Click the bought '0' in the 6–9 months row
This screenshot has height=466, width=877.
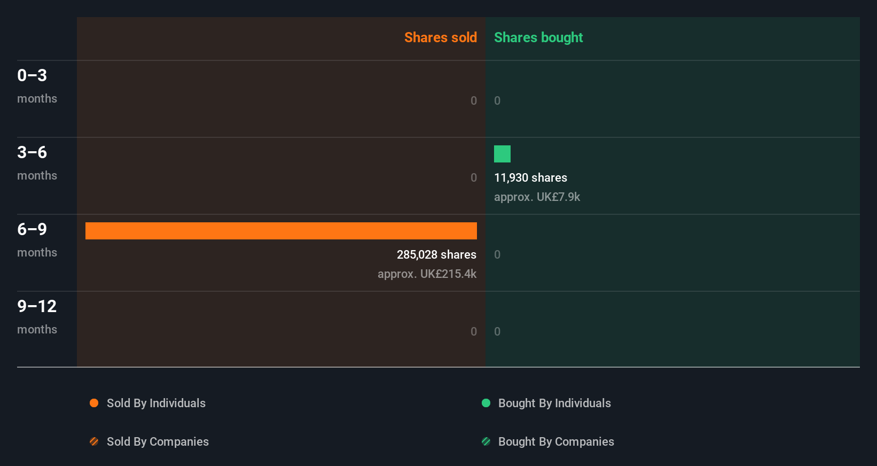(497, 254)
